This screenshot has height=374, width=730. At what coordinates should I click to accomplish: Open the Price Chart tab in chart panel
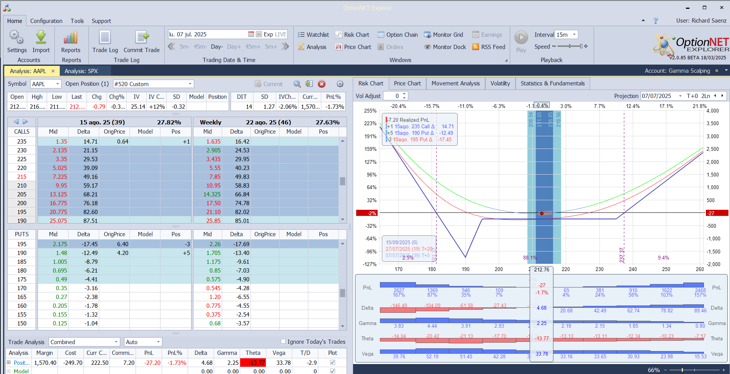(x=407, y=83)
